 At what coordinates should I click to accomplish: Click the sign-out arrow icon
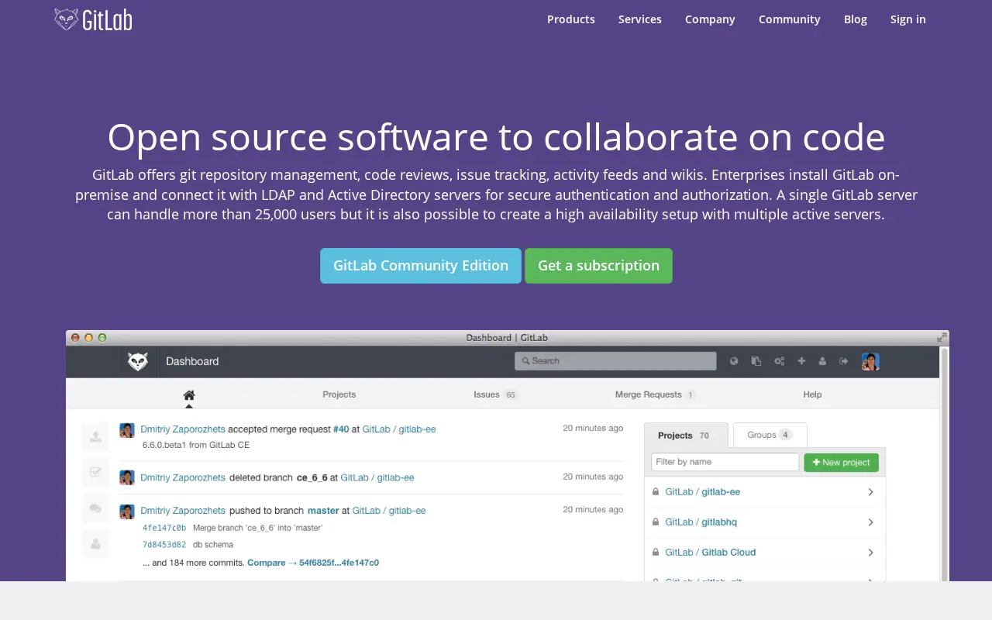(x=844, y=361)
